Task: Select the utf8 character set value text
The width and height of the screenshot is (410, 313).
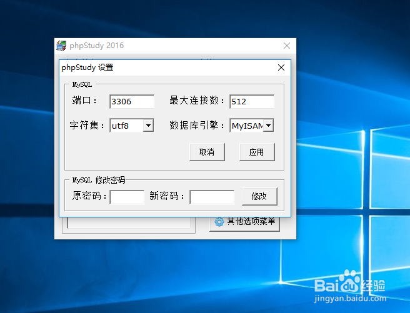Action: (120, 126)
